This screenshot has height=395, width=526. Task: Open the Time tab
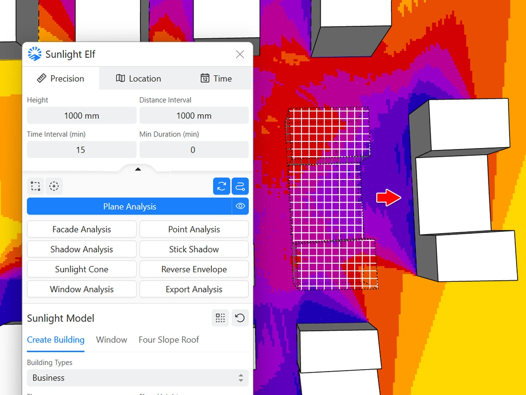(x=216, y=79)
